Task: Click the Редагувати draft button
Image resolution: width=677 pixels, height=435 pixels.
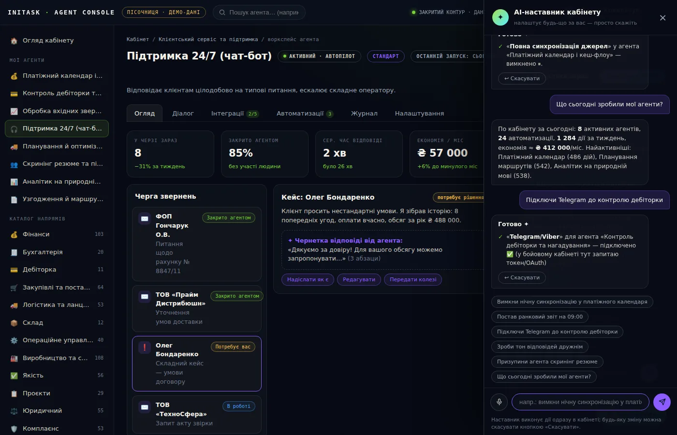Action: tap(359, 279)
